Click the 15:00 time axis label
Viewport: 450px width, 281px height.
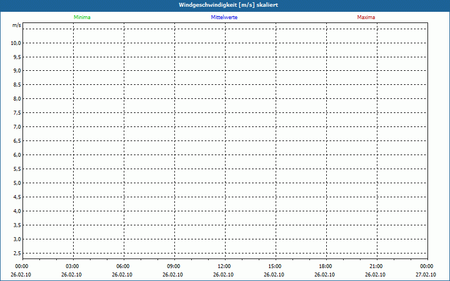[x=274, y=266]
